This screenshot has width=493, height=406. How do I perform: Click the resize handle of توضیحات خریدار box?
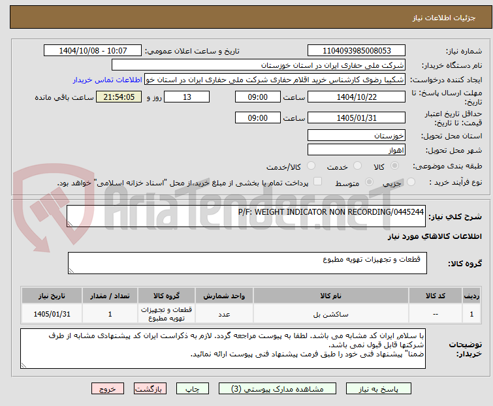point(24,365)
